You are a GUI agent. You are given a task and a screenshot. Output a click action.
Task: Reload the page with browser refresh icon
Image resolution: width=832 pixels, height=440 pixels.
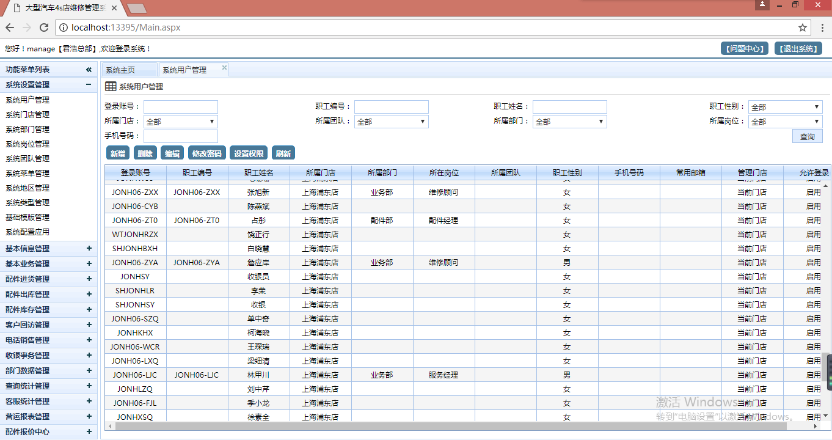43,27
